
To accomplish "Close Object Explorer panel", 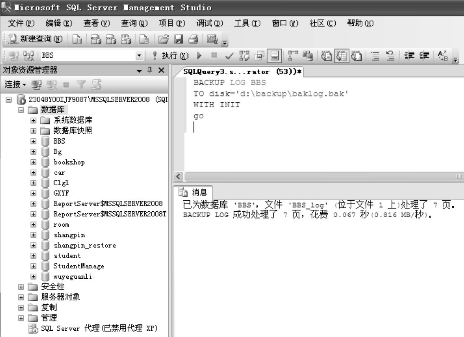I will click(x=161, y=70).
